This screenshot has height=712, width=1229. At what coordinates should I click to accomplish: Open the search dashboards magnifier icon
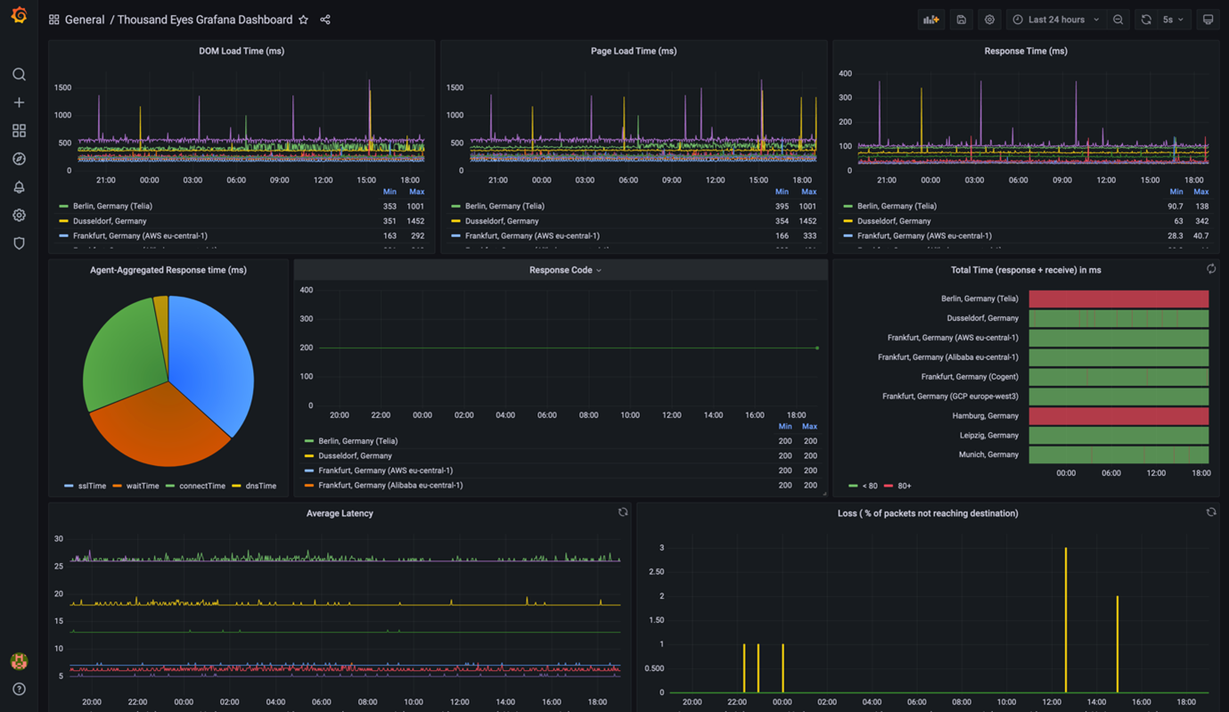click(19, 75)
